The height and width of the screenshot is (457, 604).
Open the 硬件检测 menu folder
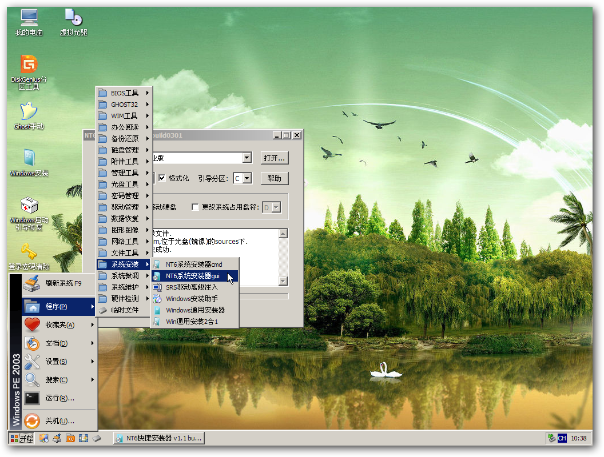(124, 299)
